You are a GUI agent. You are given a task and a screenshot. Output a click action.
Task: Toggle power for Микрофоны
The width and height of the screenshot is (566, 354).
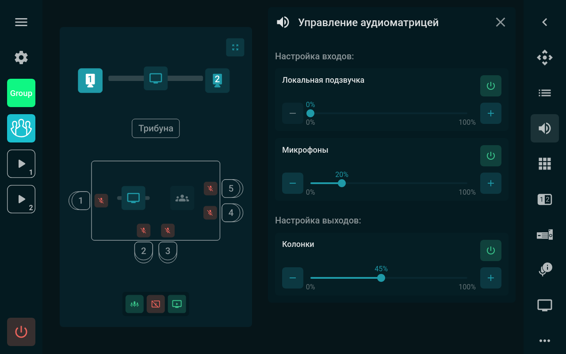[491, 156]
